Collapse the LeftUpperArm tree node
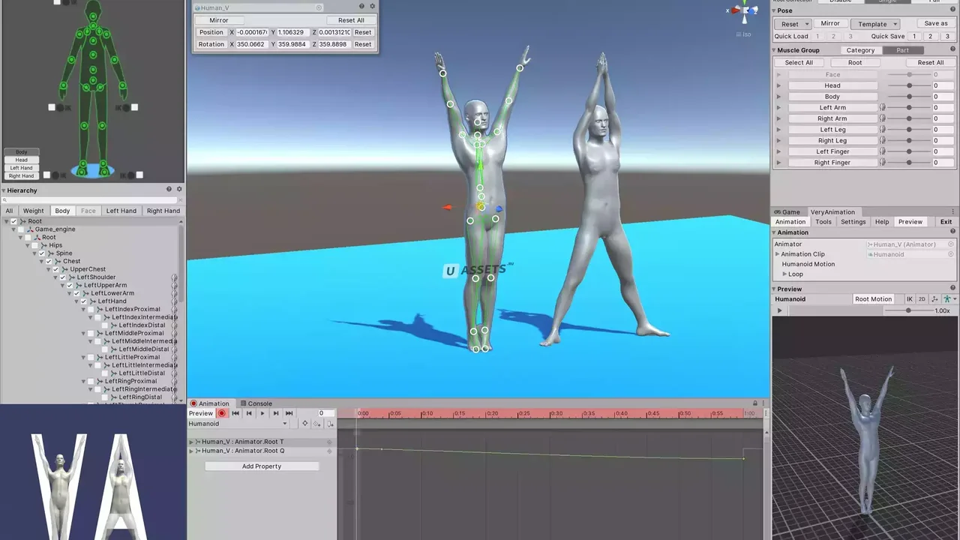Image resolution: width=960 pixels, height=540 pixels. tap(63, 286)
